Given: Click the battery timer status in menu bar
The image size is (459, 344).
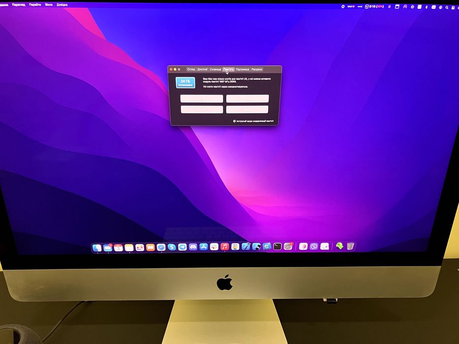Looking at the screenshot, I should (374, 6).
